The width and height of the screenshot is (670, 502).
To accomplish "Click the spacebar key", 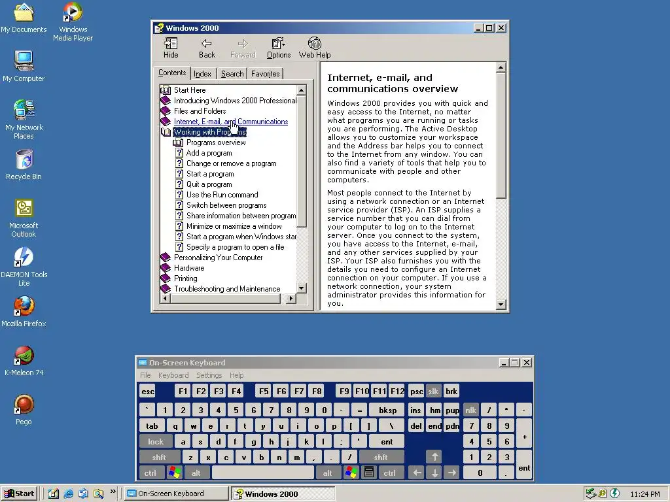I will [x=263, y=473].
